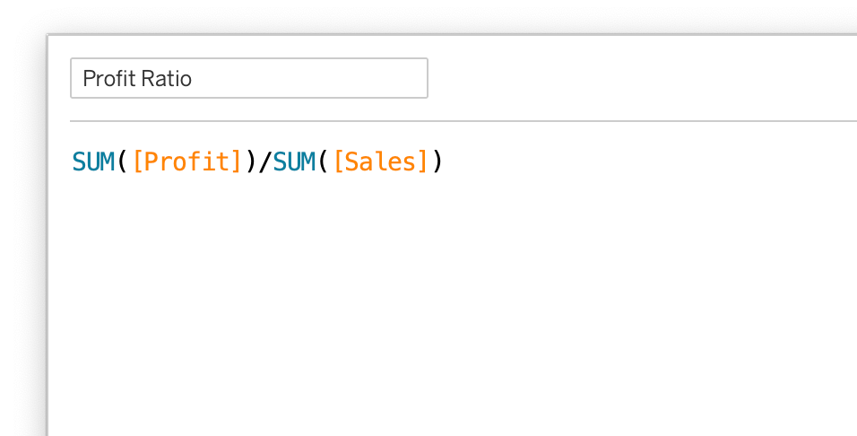Click the opening parenthesis before [Profit]
Viewport: 857px width, 436px height.
point(123,162)
